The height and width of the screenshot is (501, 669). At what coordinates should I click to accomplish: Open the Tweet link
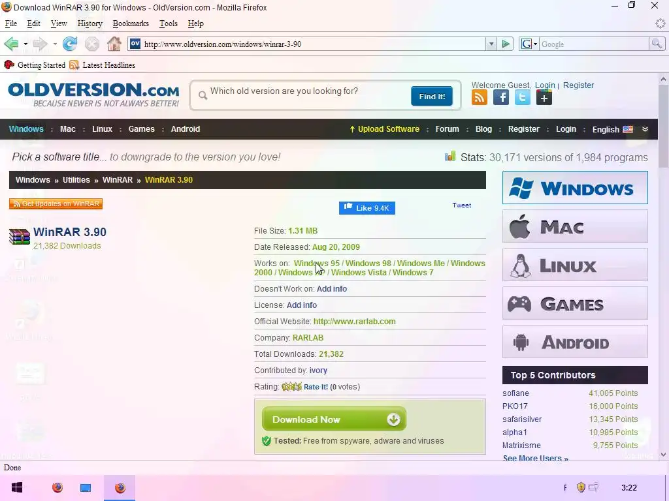462,205
